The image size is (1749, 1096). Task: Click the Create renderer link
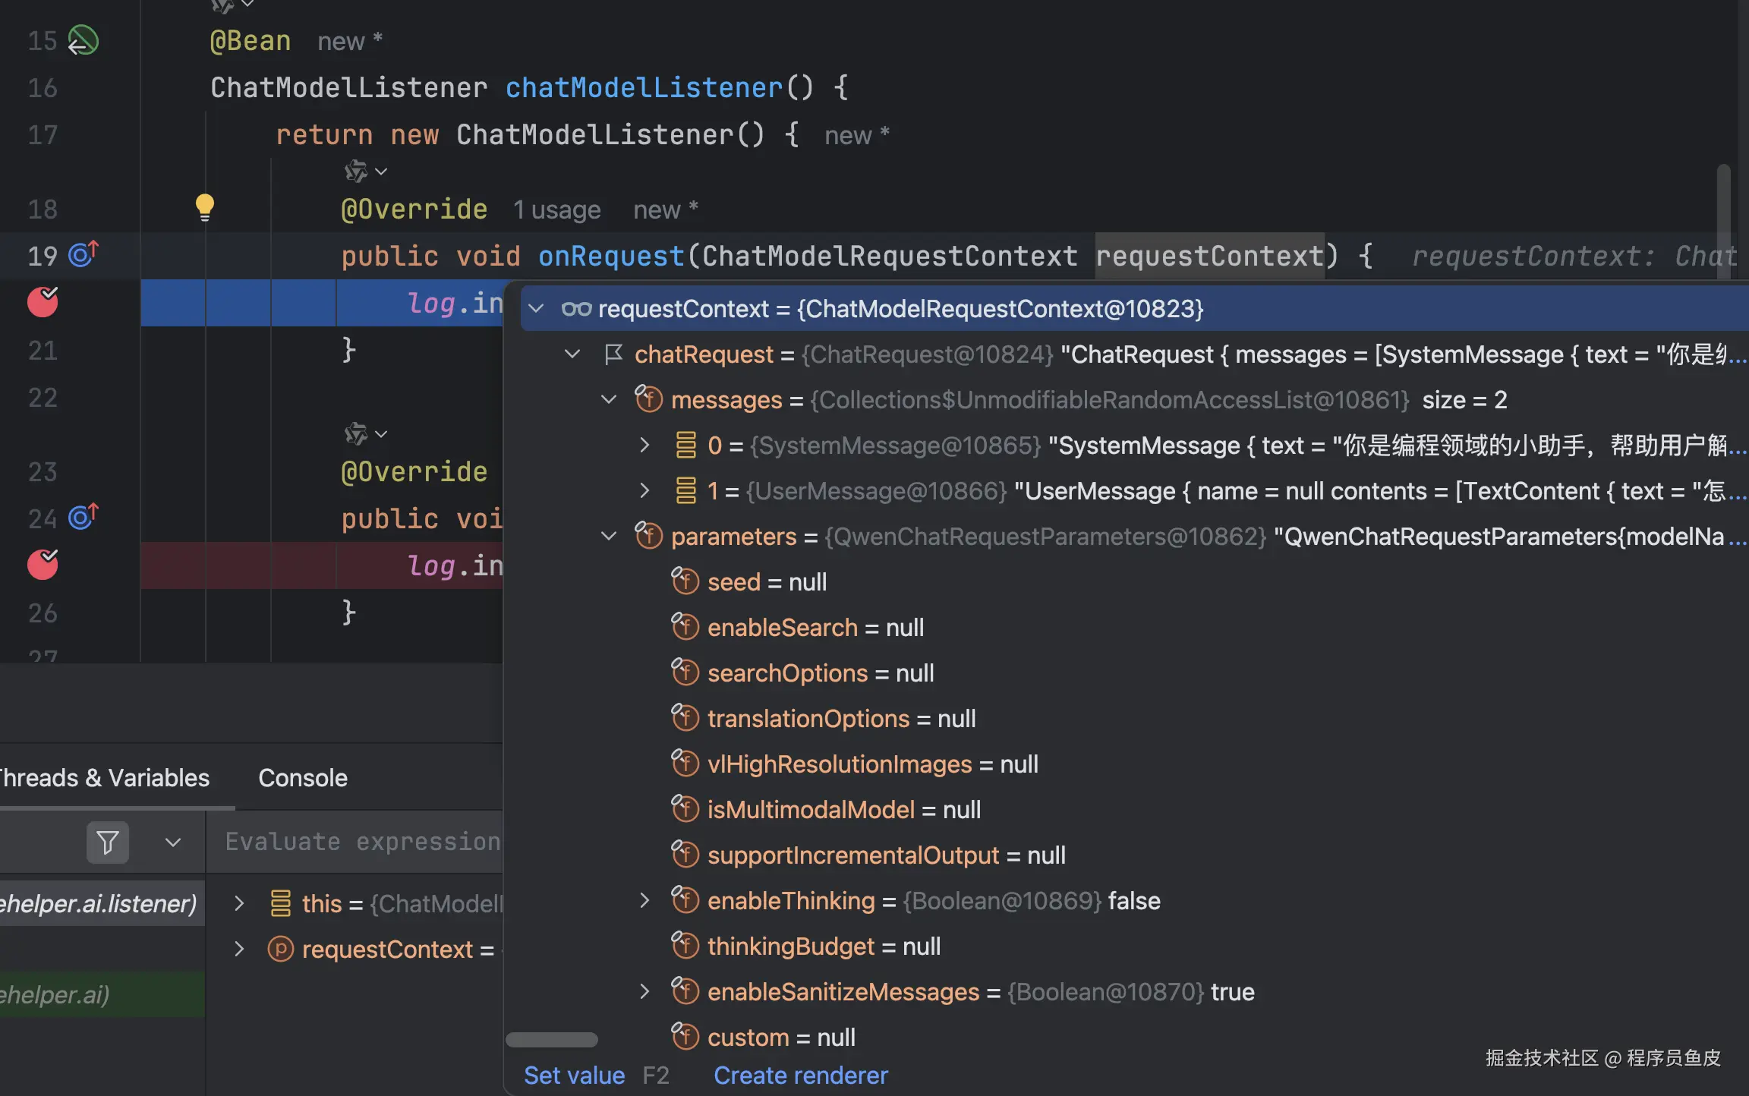click(x=800, y=1076)
